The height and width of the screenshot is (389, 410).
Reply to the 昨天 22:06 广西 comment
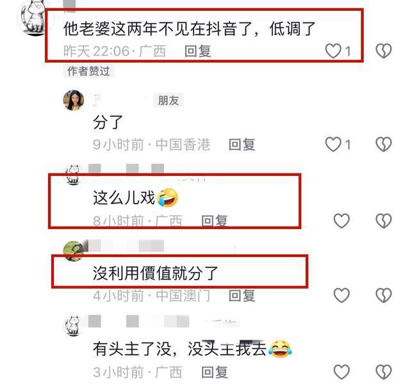pos(198,51)
